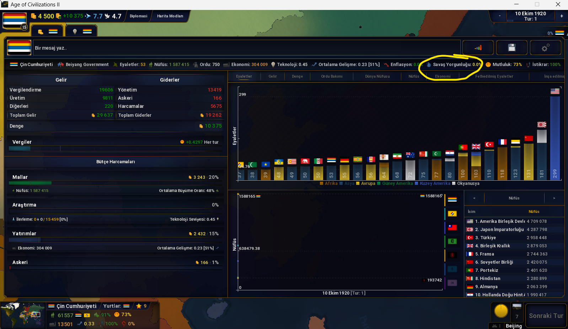Click the United Kingdom flag atop the 103 bar
Screen dimensions: 568x329
tap(476, 147)
